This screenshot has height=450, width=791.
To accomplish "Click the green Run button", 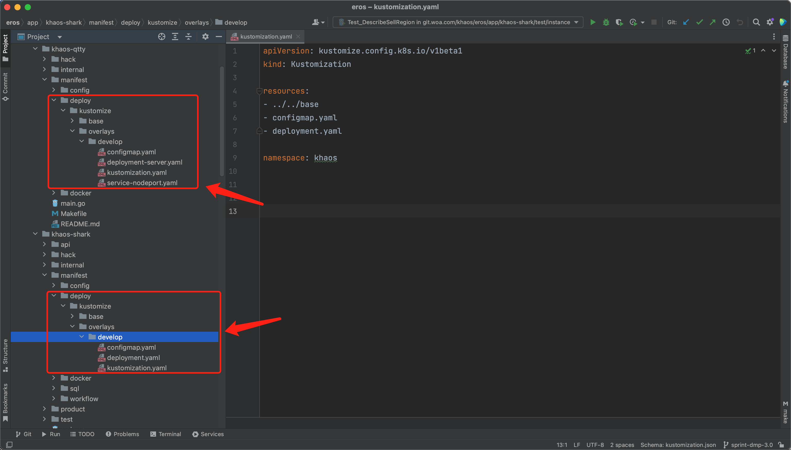I will (593, 22).
